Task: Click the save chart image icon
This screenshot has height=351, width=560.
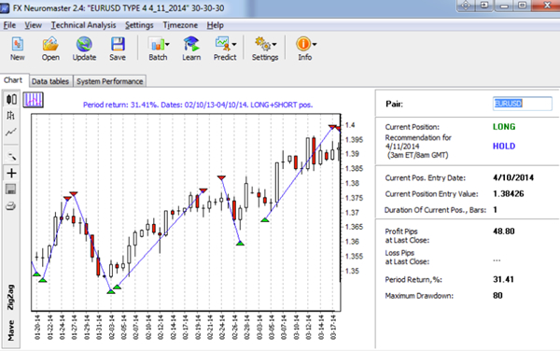Action: pos(11,190)
